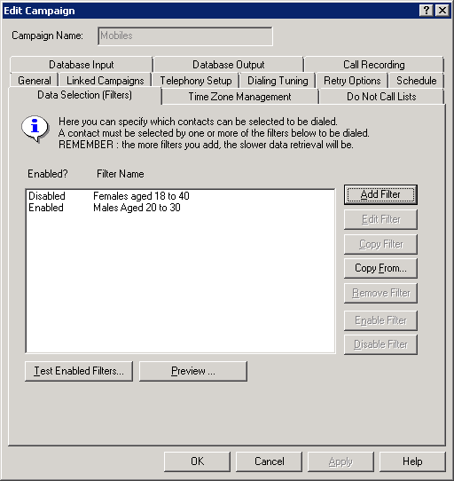
Task: Click the title bar help question mark
Action: click(427, 11)
